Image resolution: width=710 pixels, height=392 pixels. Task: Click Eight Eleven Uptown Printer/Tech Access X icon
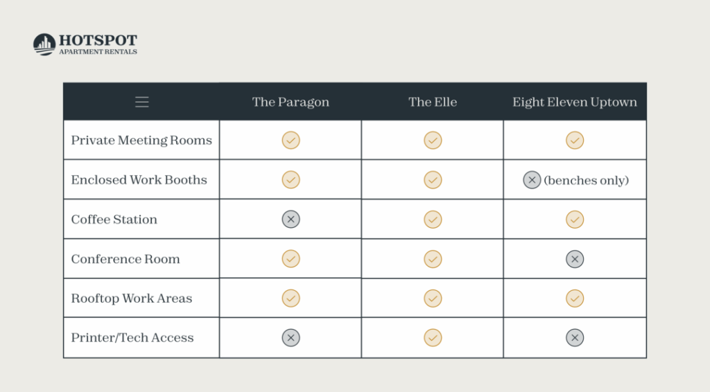(575, 338)
